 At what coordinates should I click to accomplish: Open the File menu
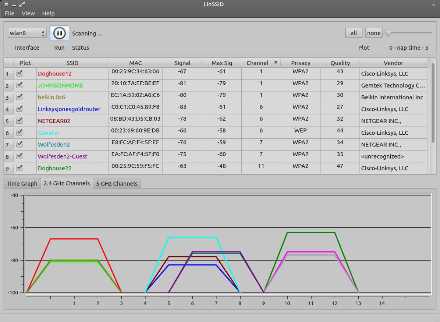pyautogui.click(x=9, y=13)
